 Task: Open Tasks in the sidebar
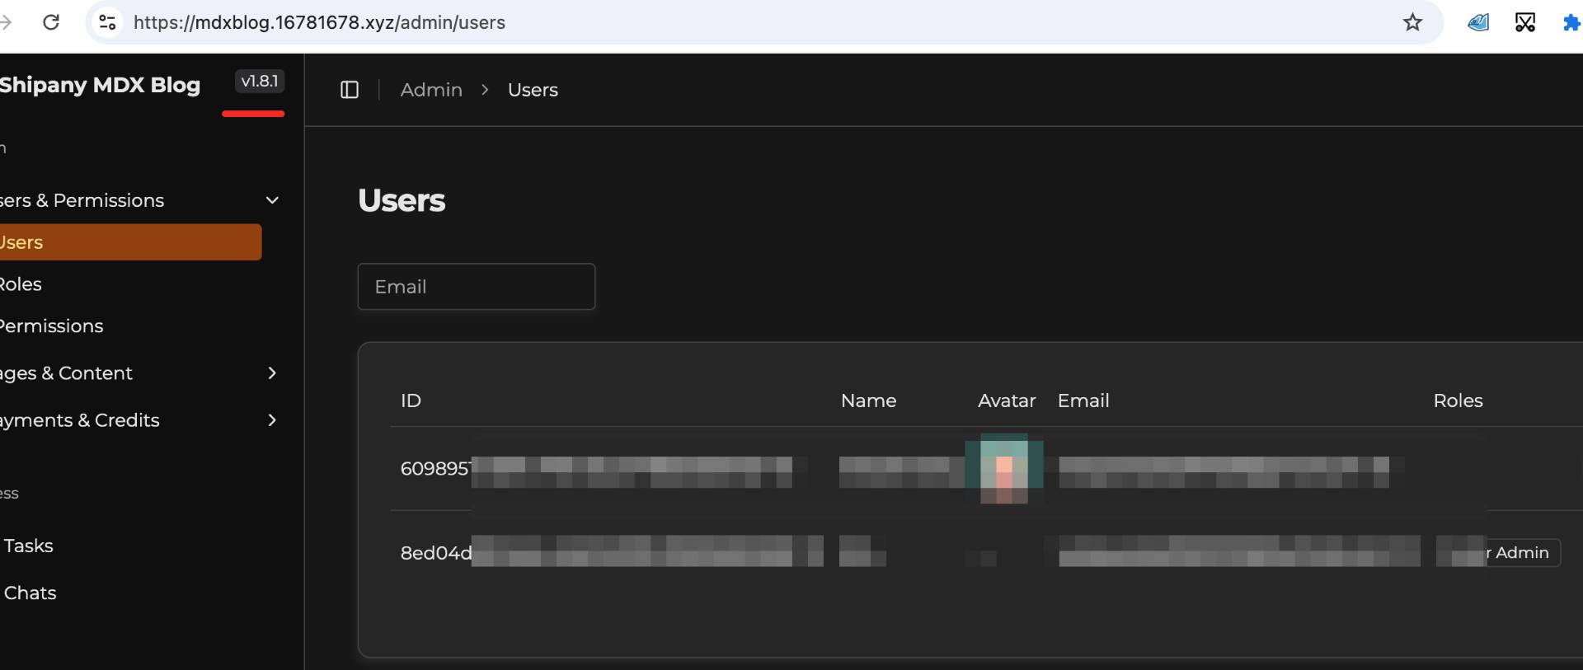pyautogui.click(x=28, y=546)
